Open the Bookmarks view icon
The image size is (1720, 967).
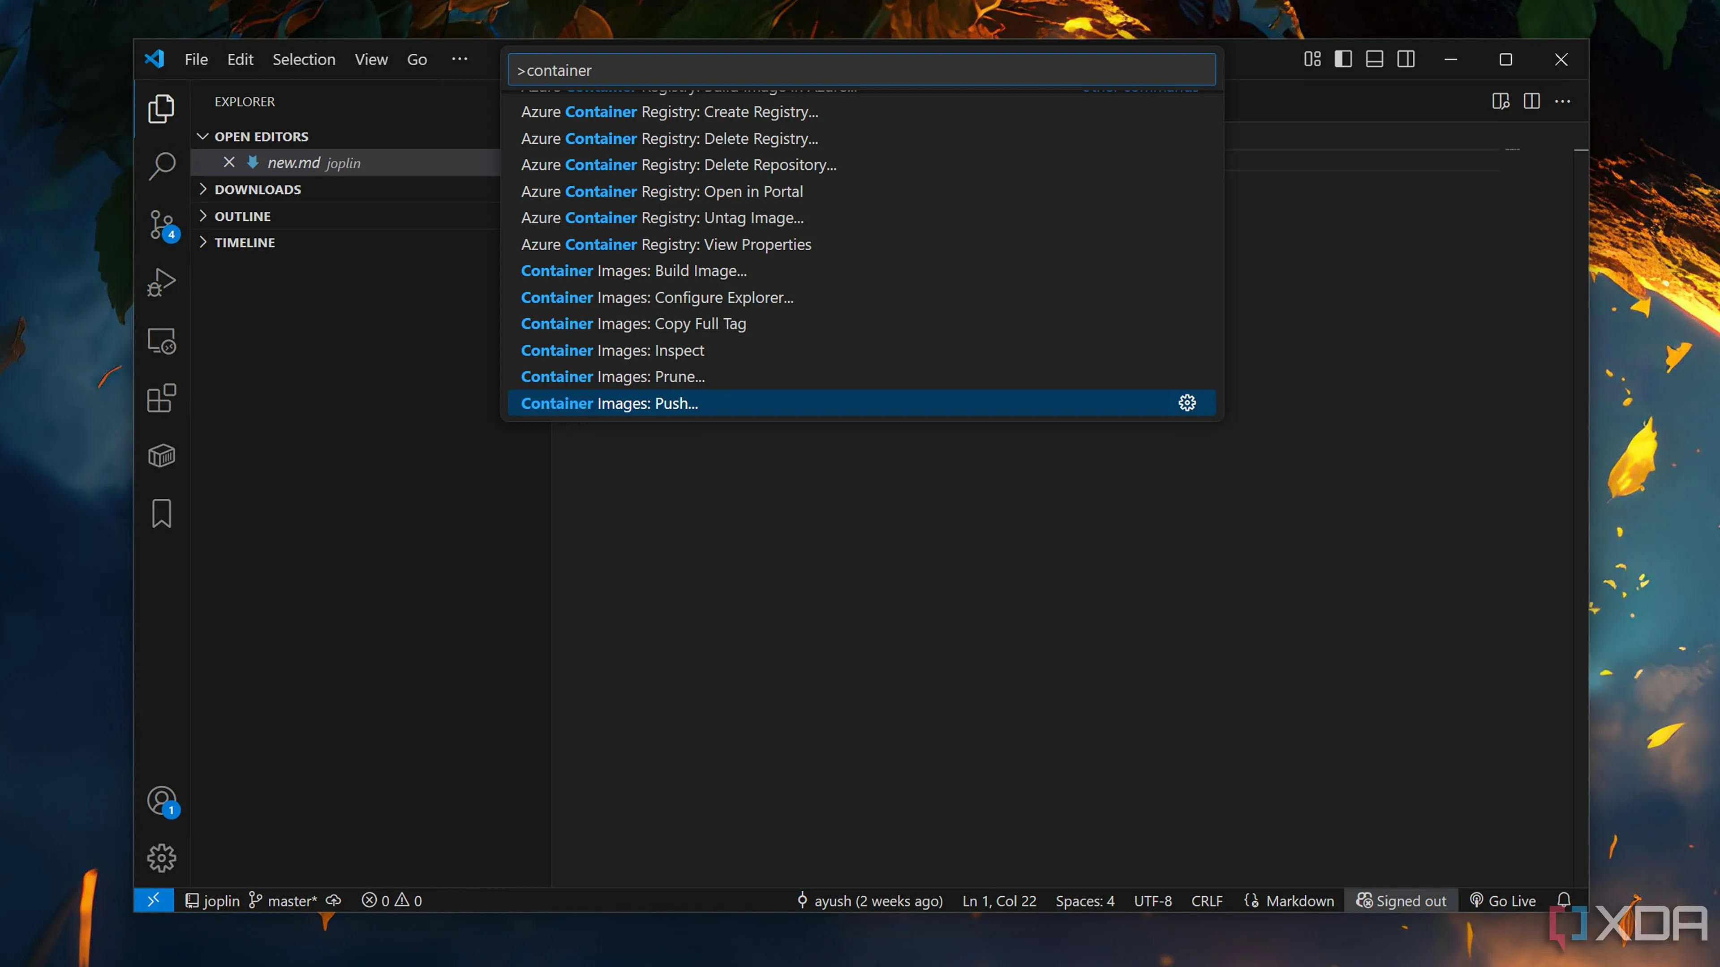coord(161,513)
